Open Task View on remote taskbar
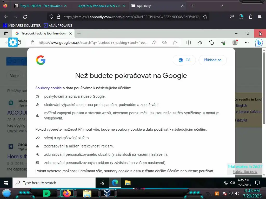Viewport: 266px width, 199px height. click(102, 183)
